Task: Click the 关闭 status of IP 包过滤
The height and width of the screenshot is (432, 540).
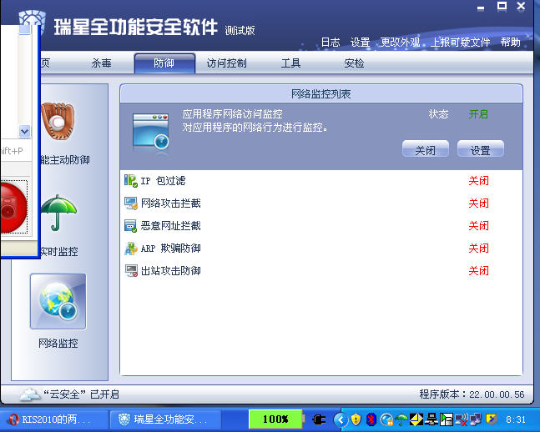Action: click(478, 181)
